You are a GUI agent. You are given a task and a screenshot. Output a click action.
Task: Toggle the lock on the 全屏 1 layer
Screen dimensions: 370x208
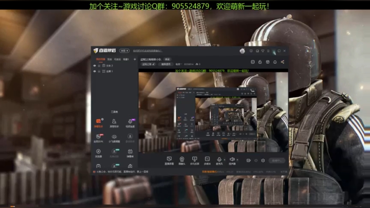99,71
